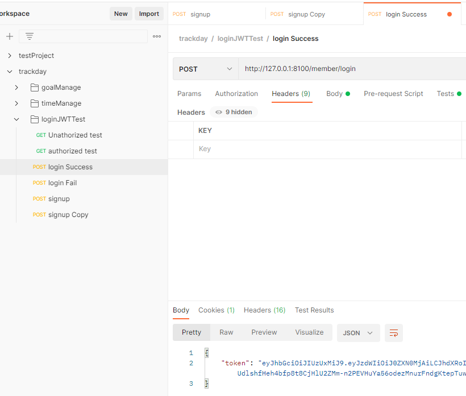The width and height of the screenshot is (466, 396).
Task: Click the Import button
Action: pos(149,14)
